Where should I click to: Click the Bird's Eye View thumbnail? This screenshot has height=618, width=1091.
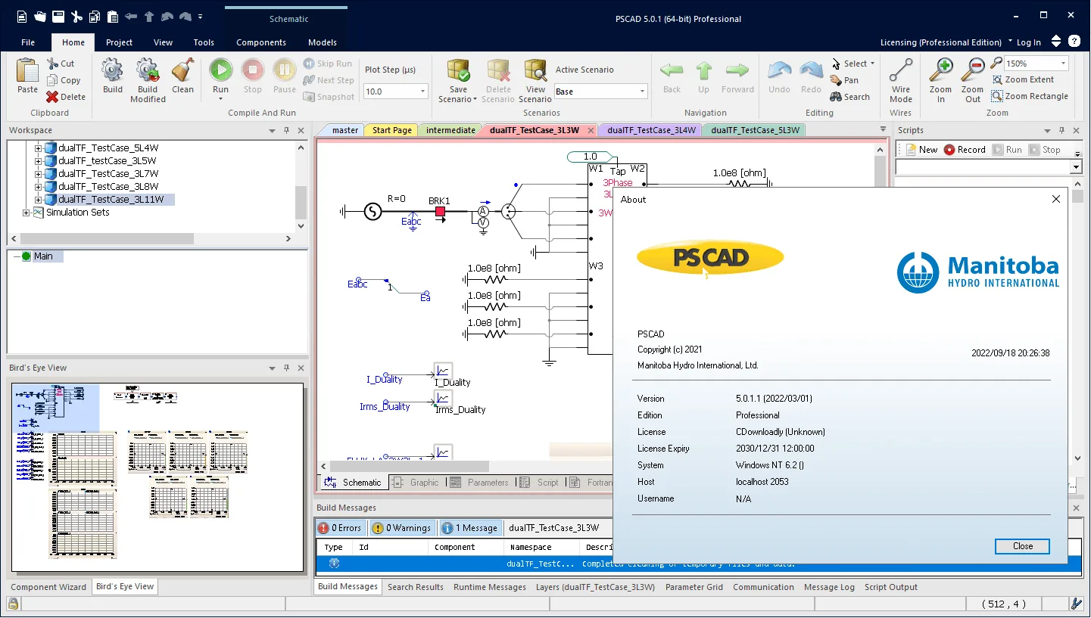(x=157, y=477)
